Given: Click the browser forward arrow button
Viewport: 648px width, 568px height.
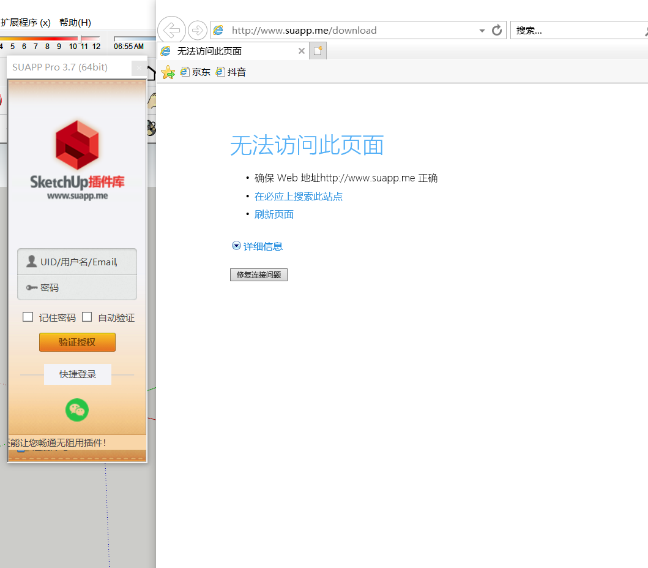Looking at the screenshot, I should click(197, 29).
